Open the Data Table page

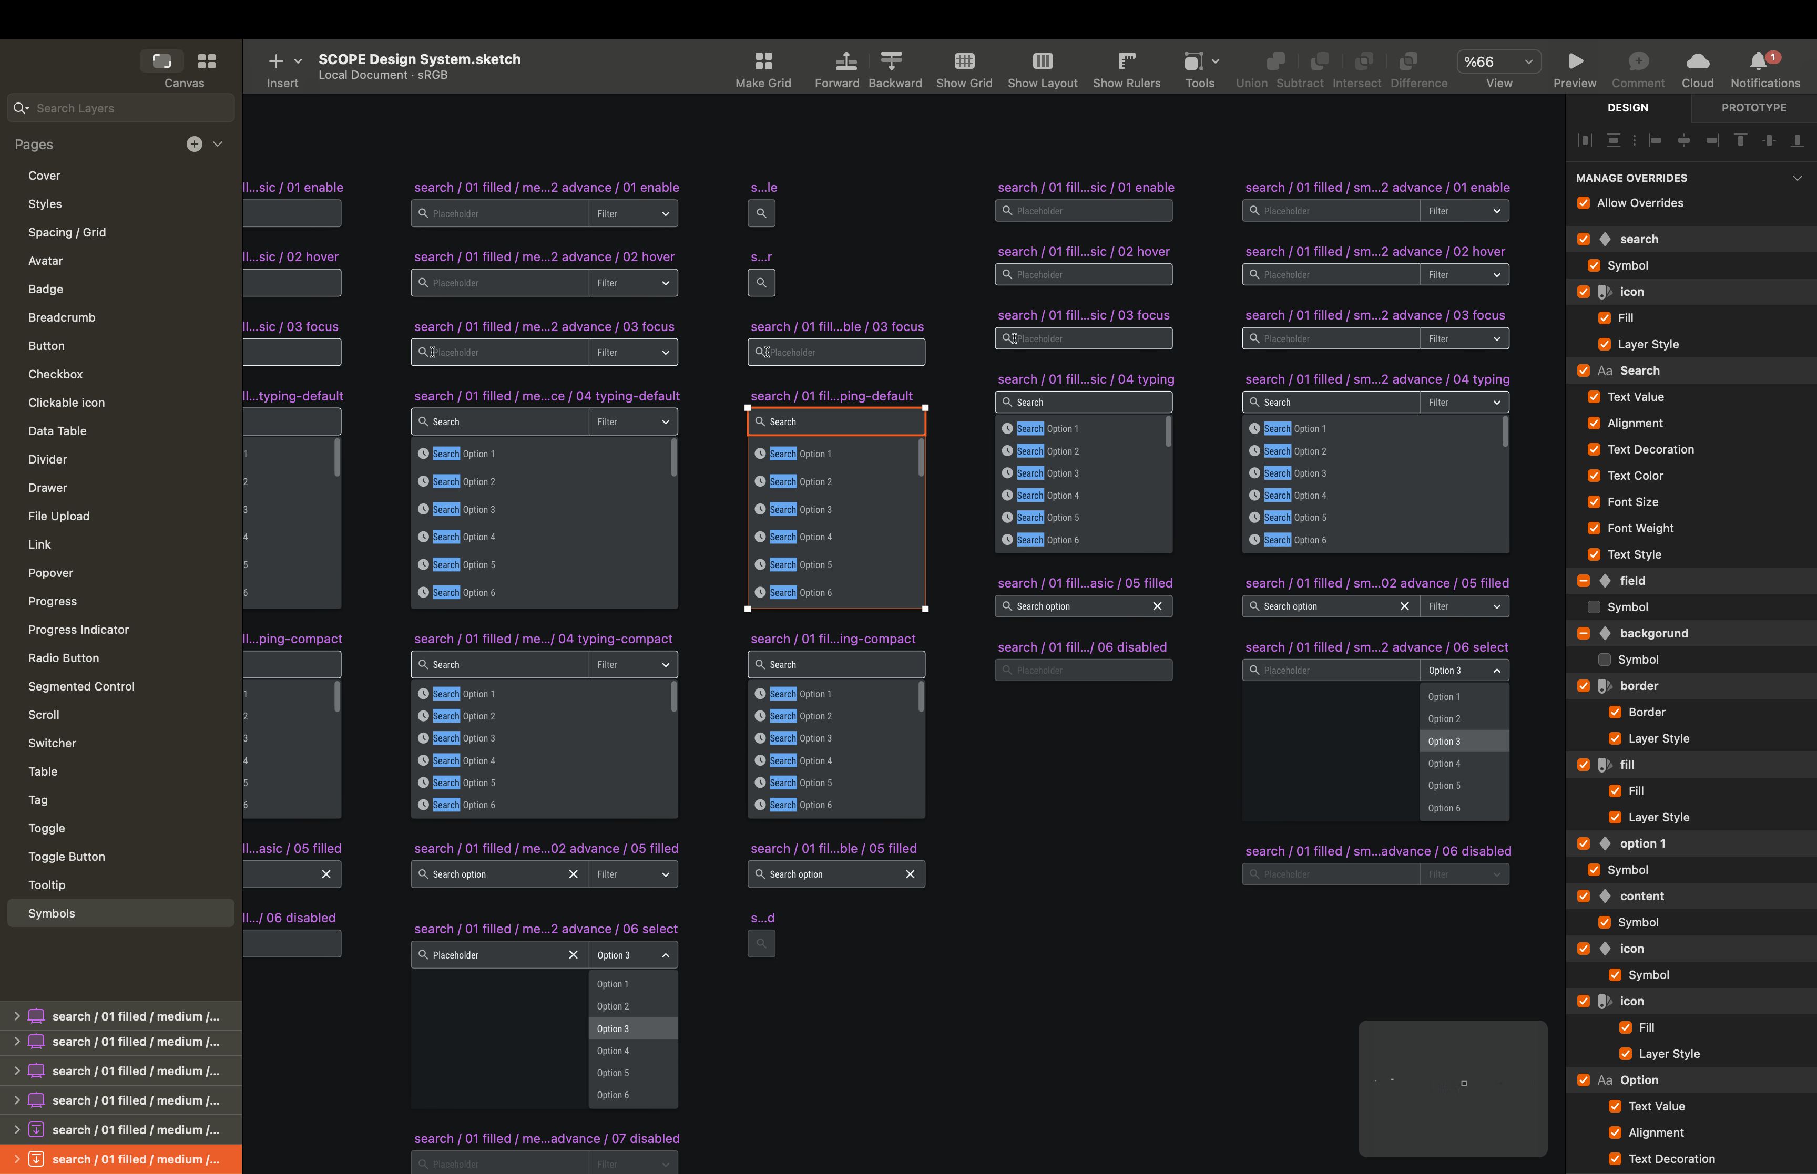pos(57,431)
